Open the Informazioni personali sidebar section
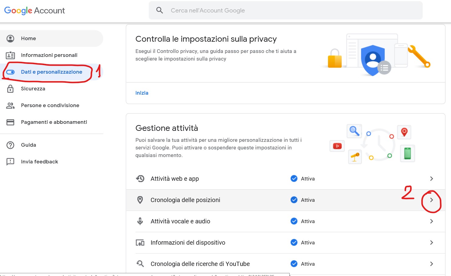This screenshot has width=451, height=276. 49,55
